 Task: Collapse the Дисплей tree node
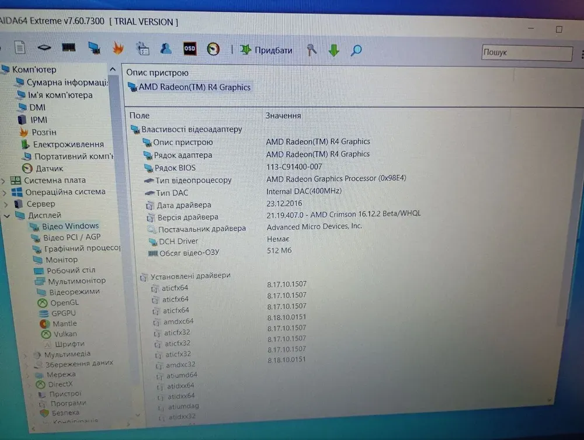[x=7, y=216]
